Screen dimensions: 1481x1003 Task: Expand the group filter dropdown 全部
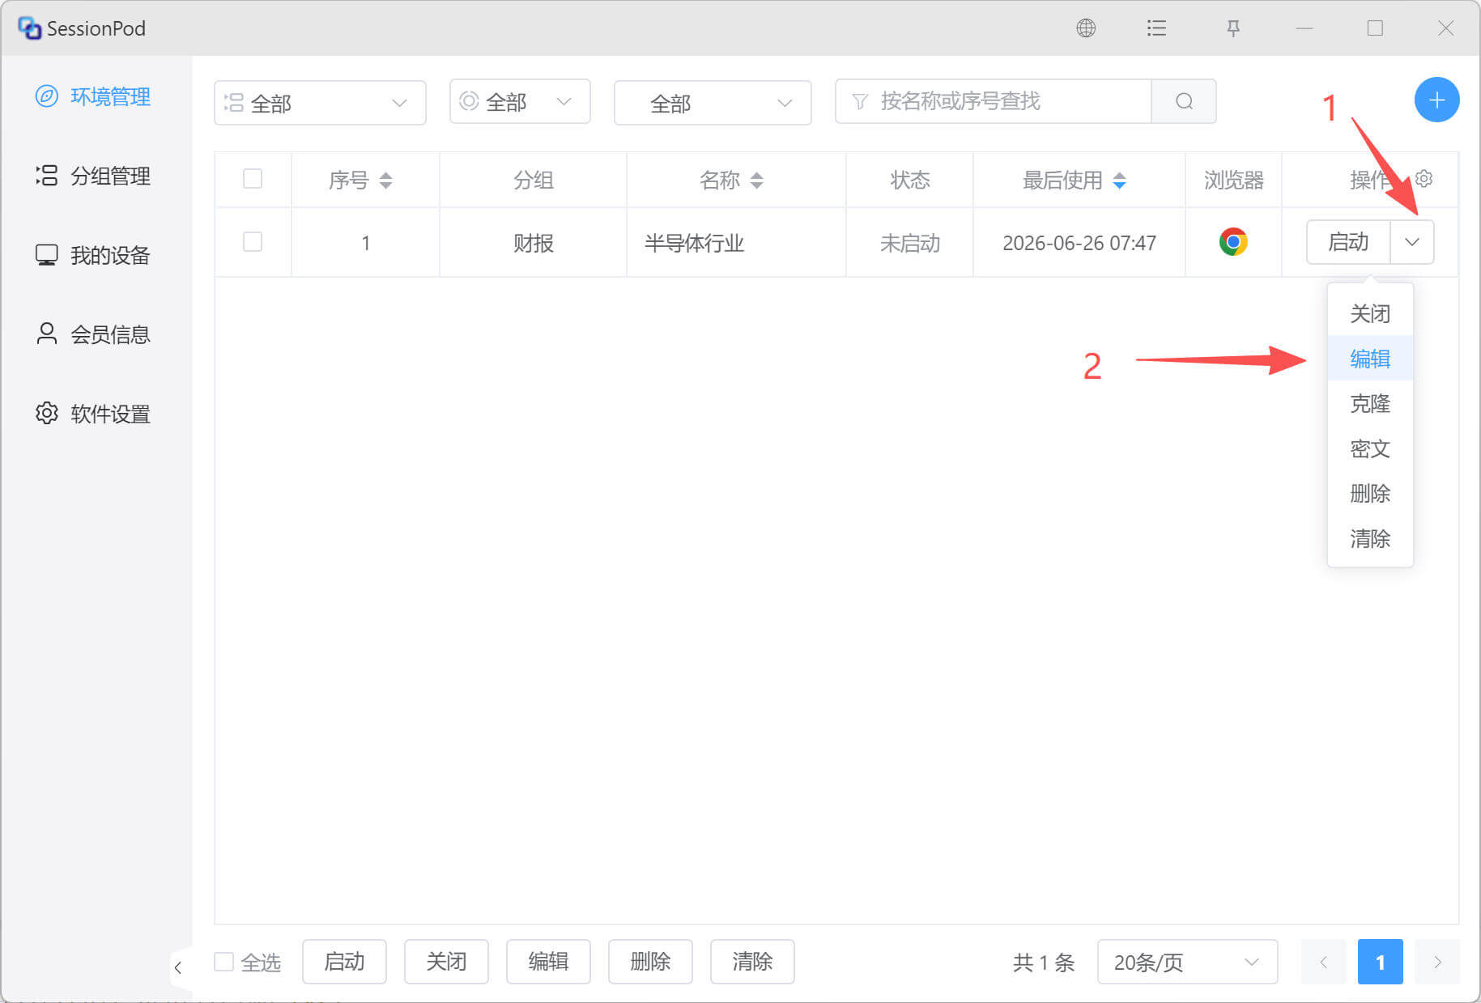click(320, 103)
